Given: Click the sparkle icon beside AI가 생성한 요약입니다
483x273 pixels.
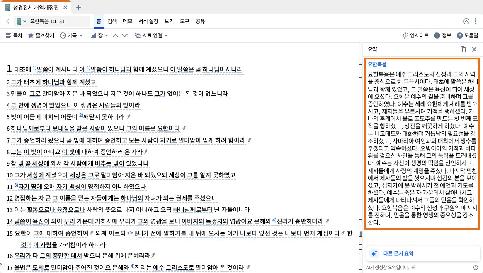Looking at the screenshot, I should point(413,267).
